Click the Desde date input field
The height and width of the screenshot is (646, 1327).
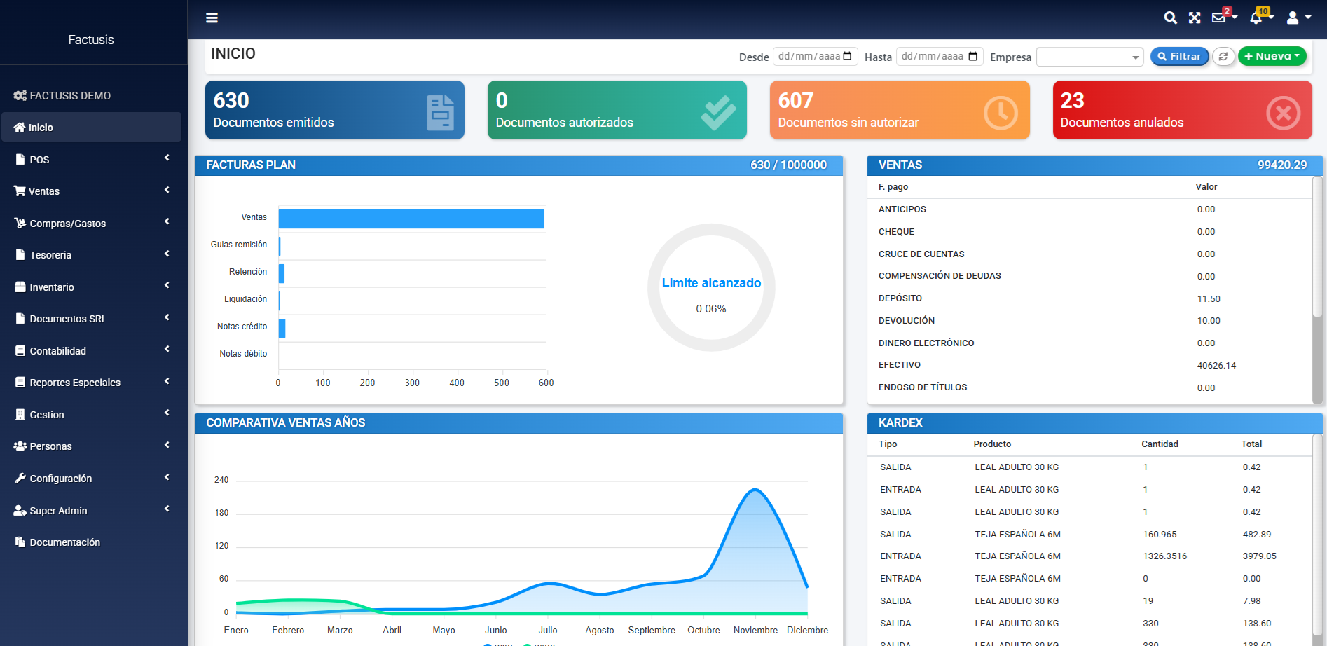813,56
